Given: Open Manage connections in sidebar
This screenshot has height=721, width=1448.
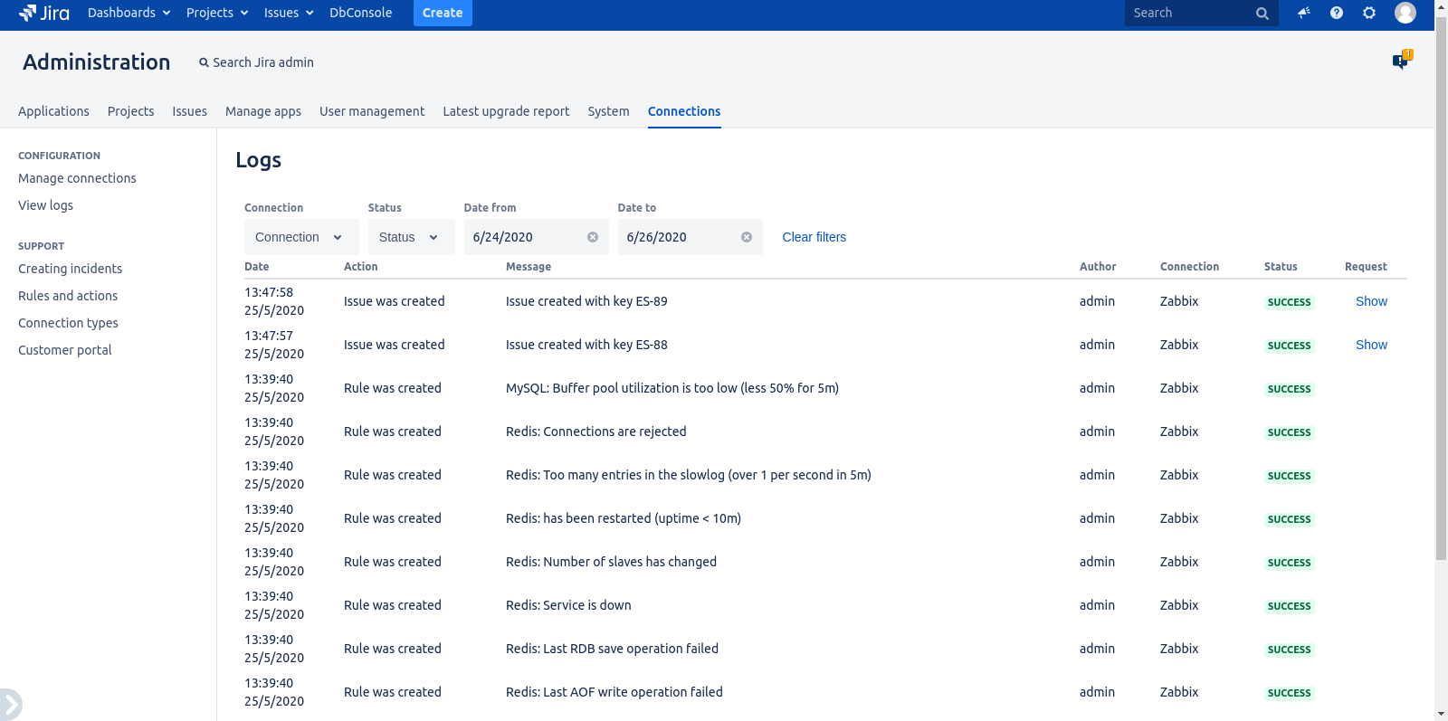Looking at the screenshot, I should (x=77, y=178).
